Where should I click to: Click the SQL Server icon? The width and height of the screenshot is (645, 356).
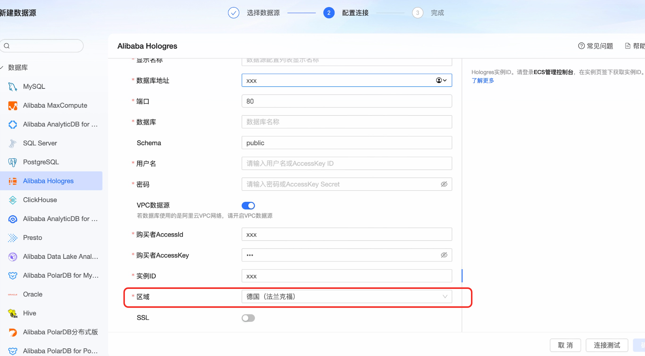coord(13,143)
